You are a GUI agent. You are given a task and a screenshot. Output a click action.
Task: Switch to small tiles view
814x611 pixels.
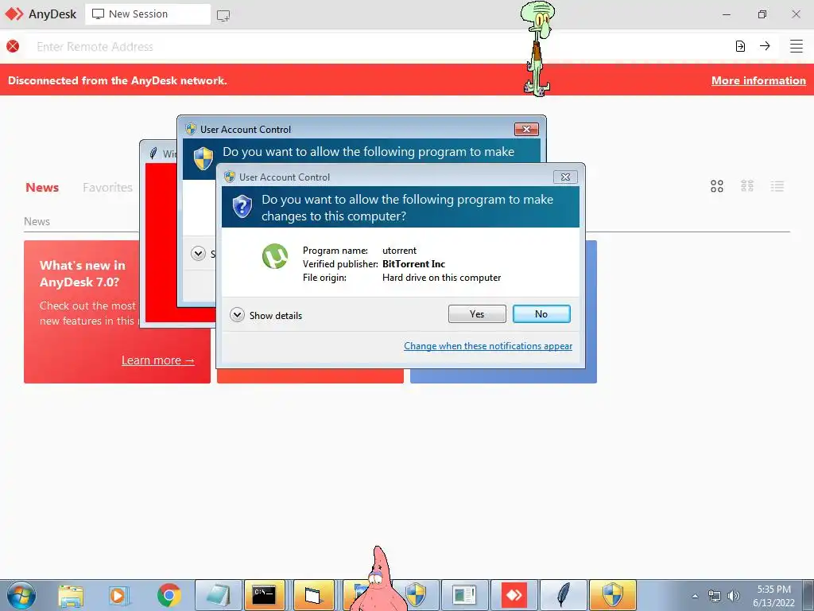click(x=747, y=186)
